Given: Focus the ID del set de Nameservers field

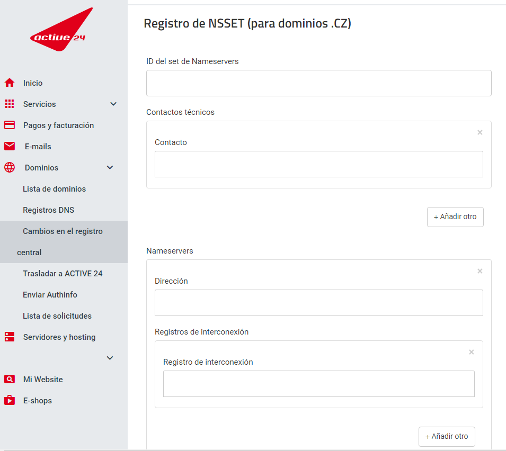Looking at the screenshot, I should tap(318, 83).
